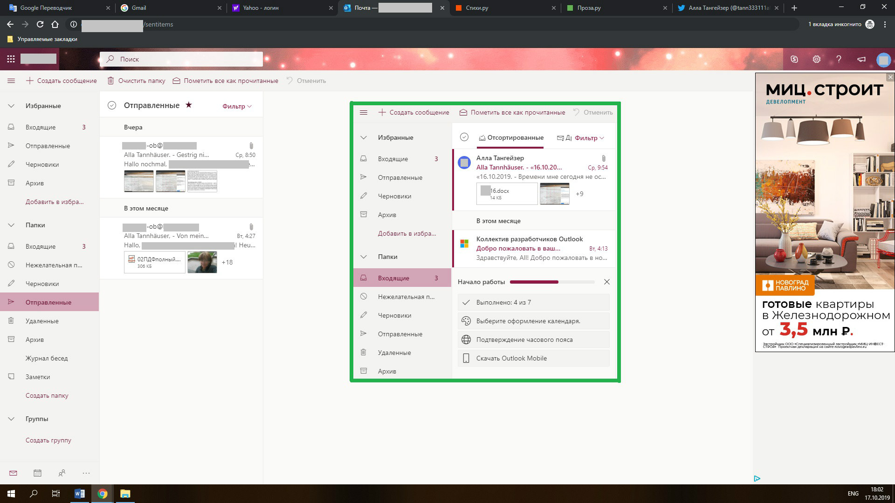Click the AdChoices icon below the advertisement

click(757, 478)
